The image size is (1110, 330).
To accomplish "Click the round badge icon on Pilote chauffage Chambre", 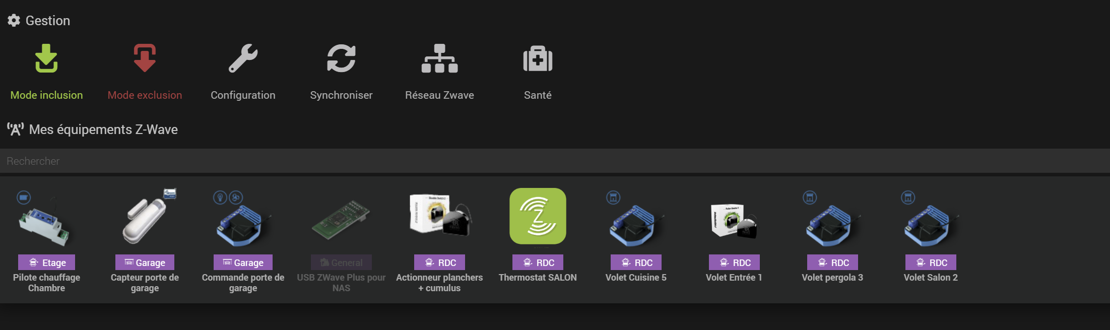I will (24, 197).
